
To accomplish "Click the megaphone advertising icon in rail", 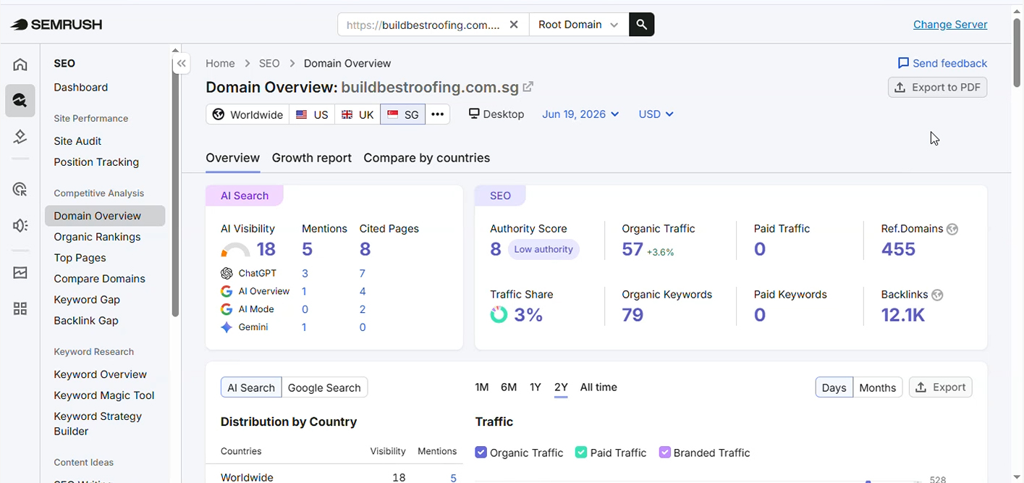I will click(x=20, y=226).
